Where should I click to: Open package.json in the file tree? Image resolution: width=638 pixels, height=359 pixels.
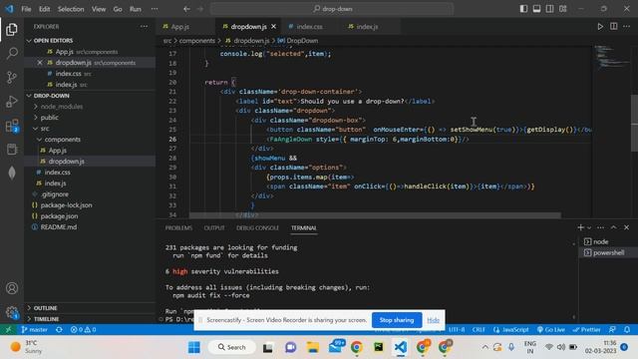pos(59,216)
